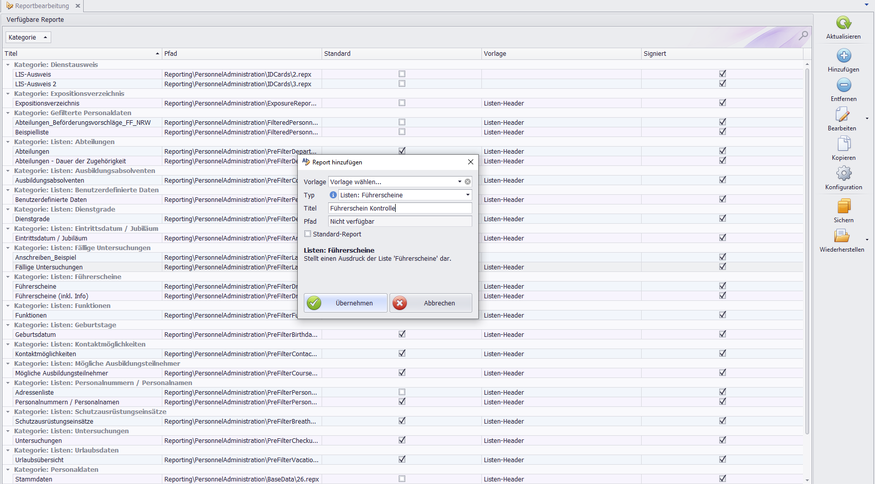This screenshot has width=875, height=484.
Task: Select the Reportbearbeitung tab
Action: (42, 6)
